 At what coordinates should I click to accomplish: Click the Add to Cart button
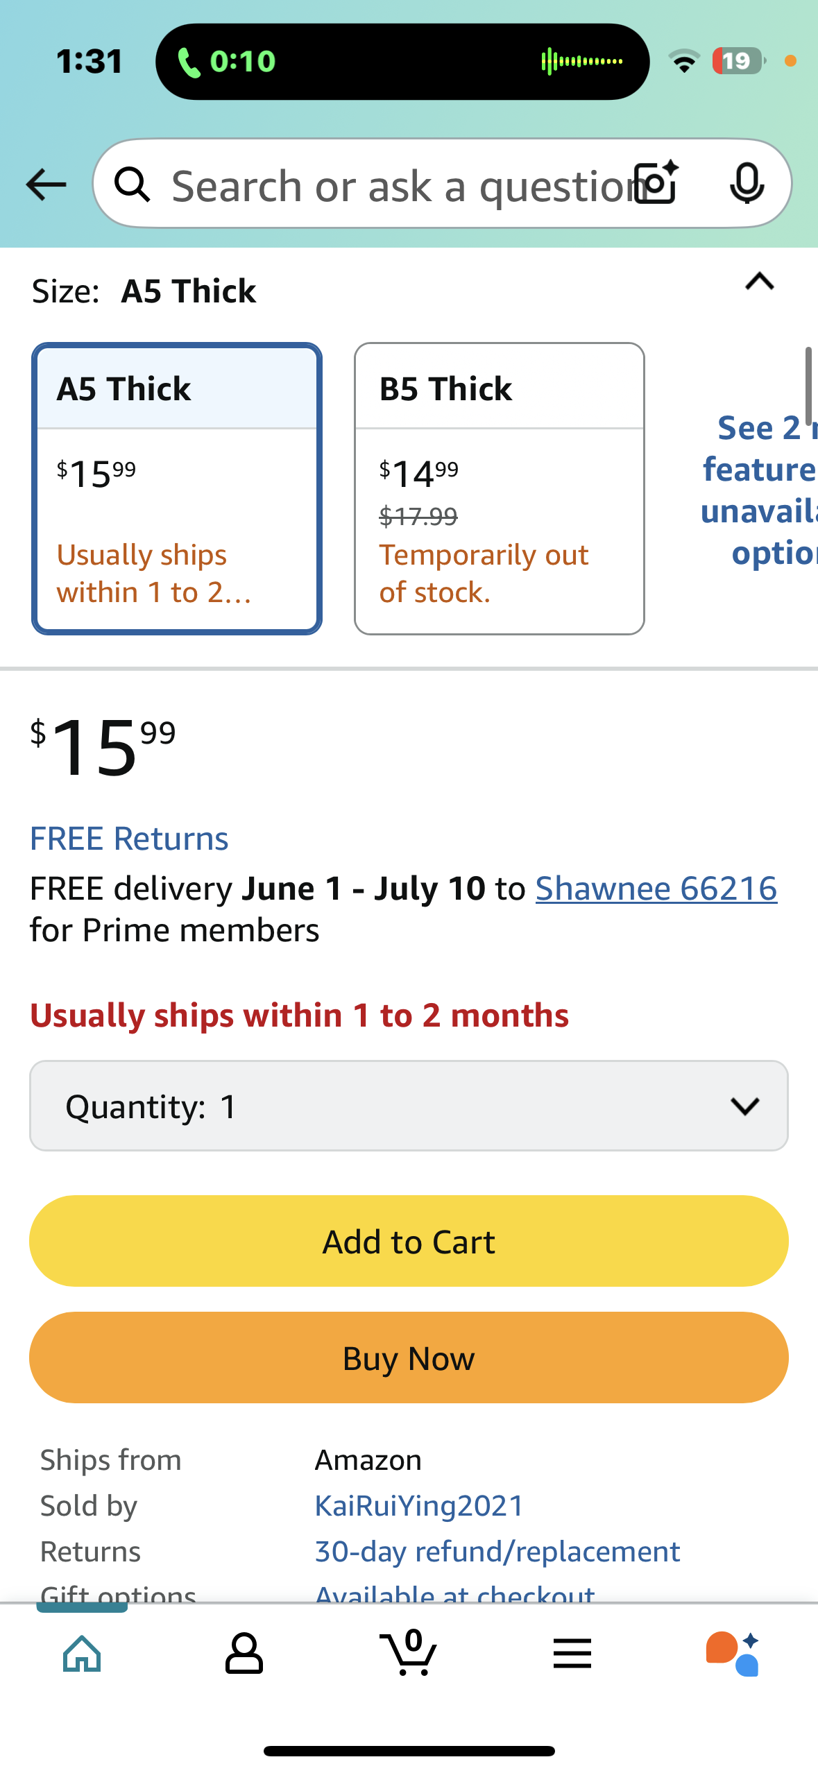tap(409, 1241)
